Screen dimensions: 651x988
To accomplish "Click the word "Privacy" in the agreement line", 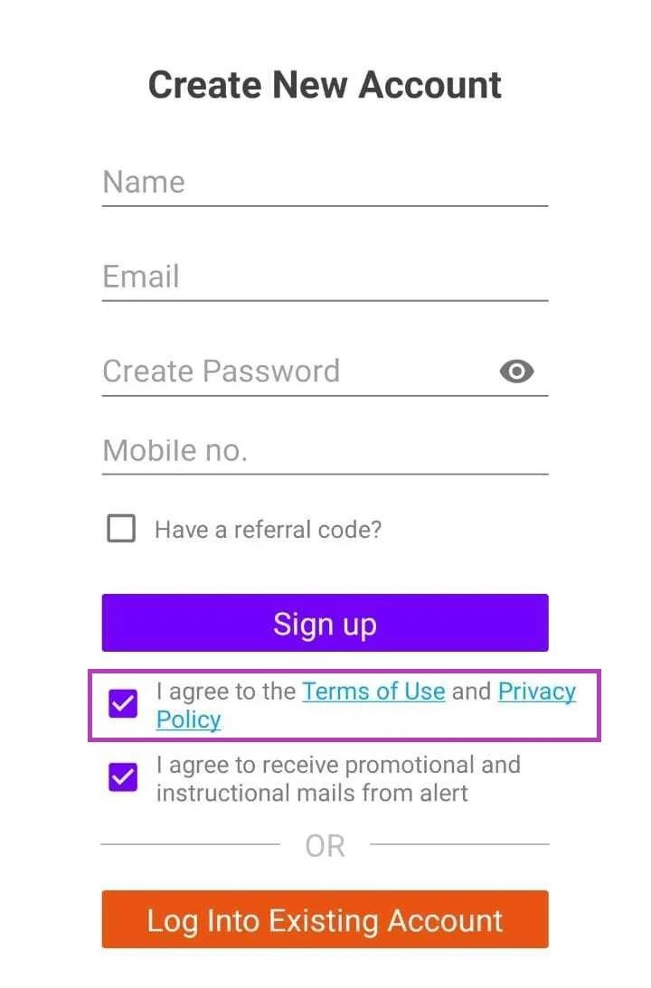I will pos(536,692).
